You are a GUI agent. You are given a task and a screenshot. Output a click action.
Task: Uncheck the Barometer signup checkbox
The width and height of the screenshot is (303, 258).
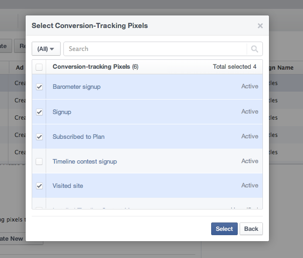click(39, 87)
